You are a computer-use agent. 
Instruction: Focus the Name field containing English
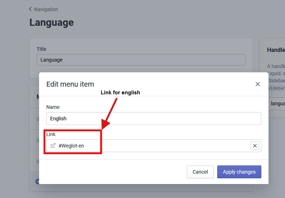(153, 119)
